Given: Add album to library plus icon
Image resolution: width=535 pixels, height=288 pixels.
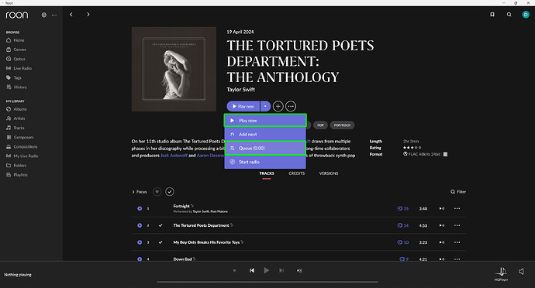Looking at the screenshot, I should [278, 106].
